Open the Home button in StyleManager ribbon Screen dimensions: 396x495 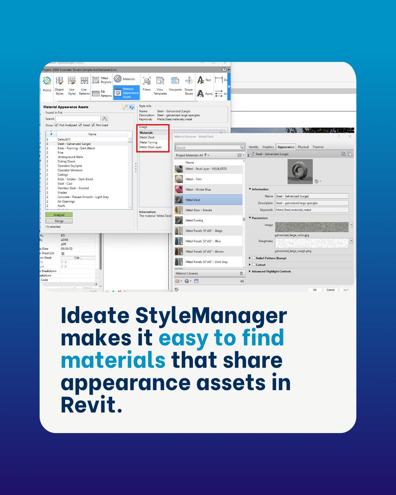pos(47,84)
